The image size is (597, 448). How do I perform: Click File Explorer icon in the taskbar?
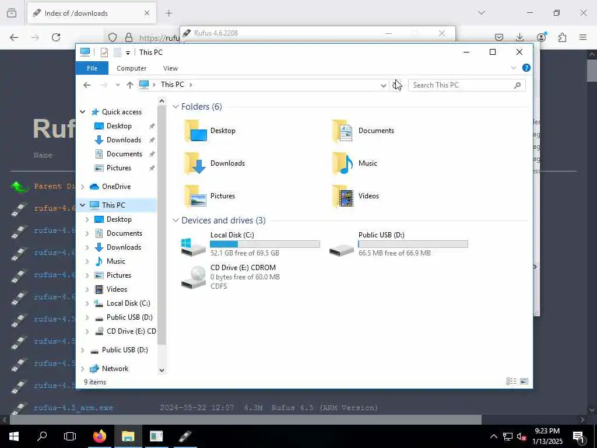128,436
